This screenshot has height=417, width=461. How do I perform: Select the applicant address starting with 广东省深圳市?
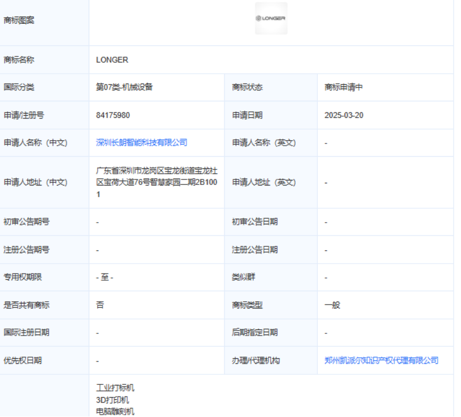click(x=156, y=182)
